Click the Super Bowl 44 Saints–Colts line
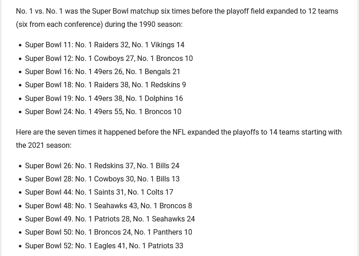Image resolution: width=359 pixels, height=256 pixels. coord(99,192)
